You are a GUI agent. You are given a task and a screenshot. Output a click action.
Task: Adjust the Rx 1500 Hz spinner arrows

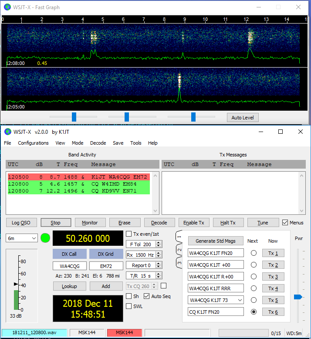tap(159, 254)
